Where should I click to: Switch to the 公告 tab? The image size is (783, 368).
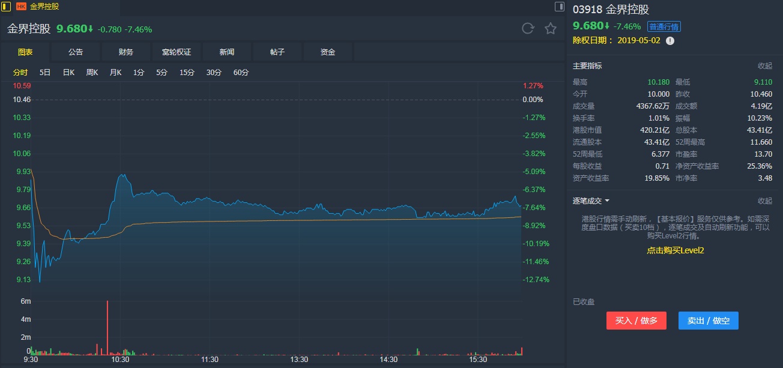coord(76,52)
